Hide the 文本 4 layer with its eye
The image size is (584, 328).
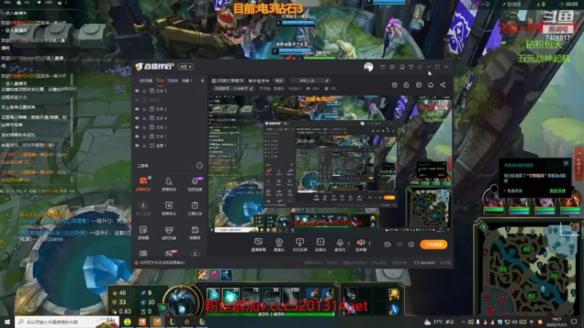click(x=137, y=118)
